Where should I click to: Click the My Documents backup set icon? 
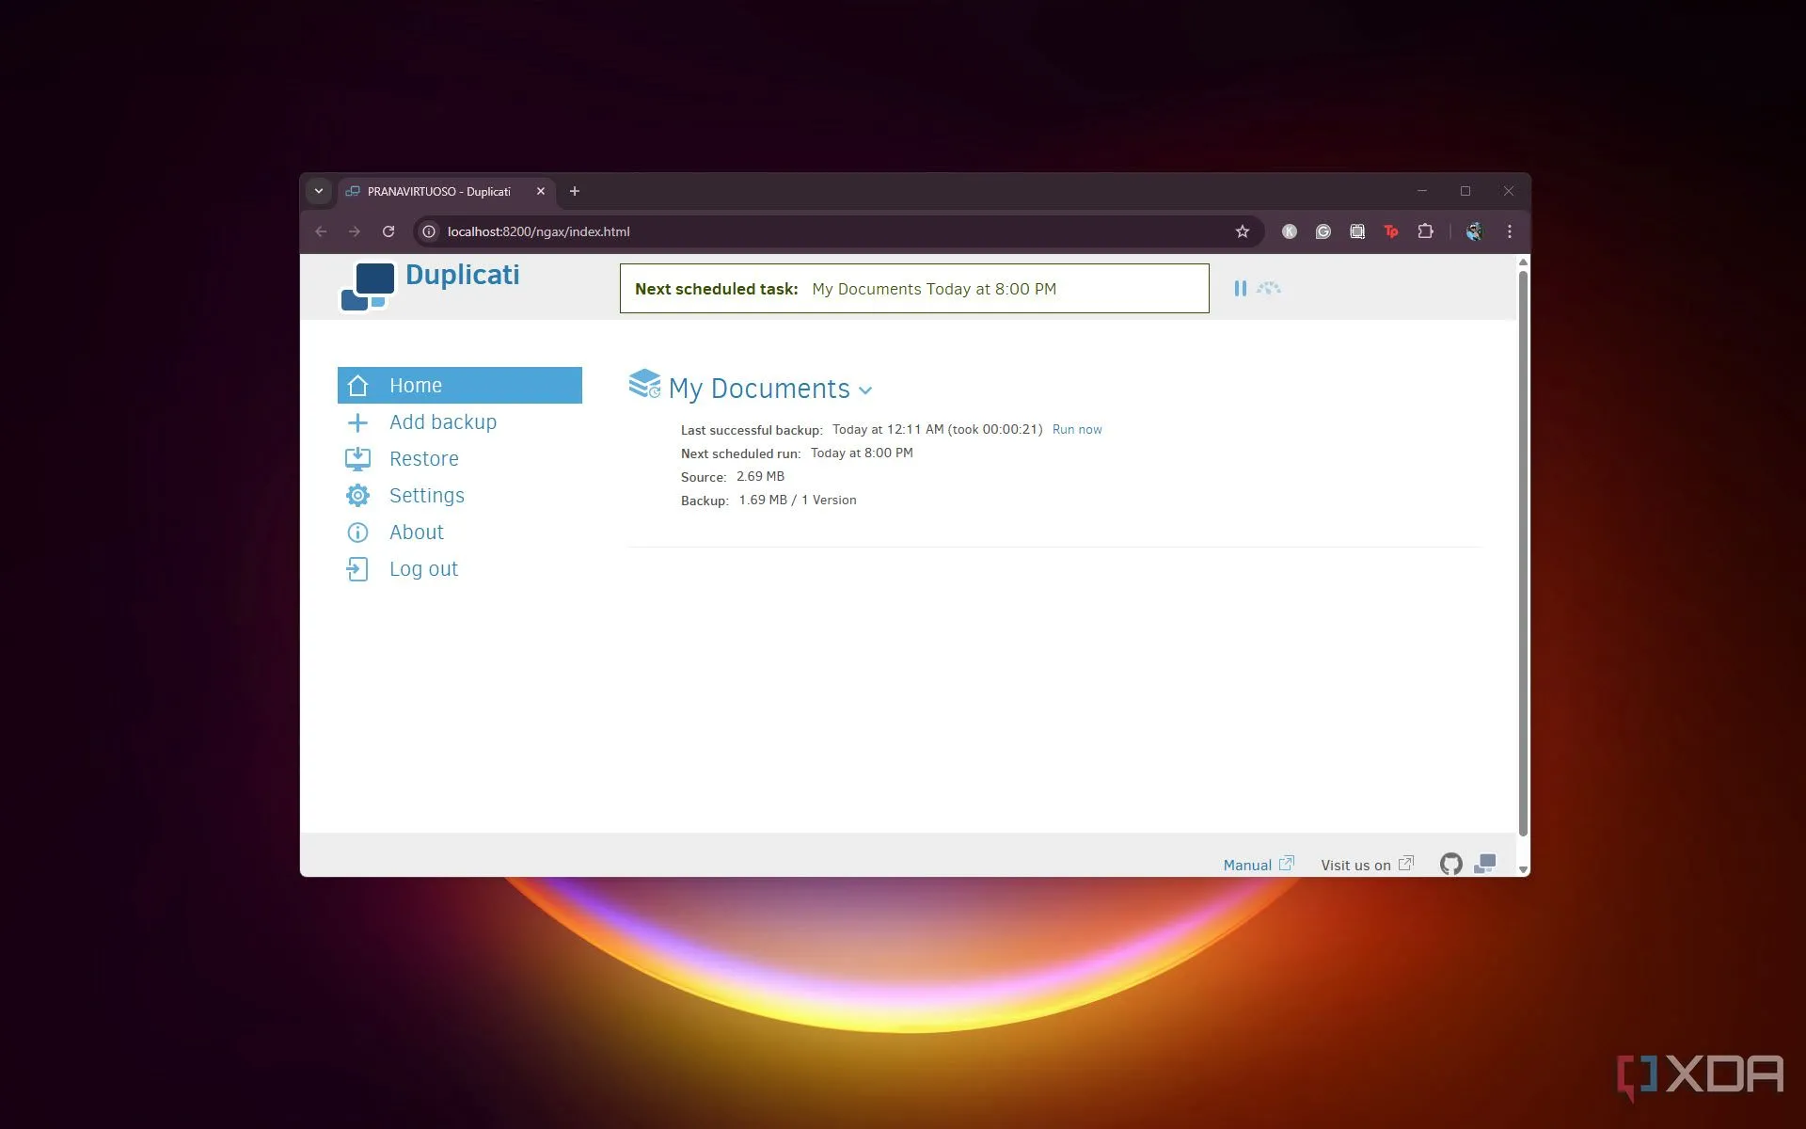click(x=644, y=383)
